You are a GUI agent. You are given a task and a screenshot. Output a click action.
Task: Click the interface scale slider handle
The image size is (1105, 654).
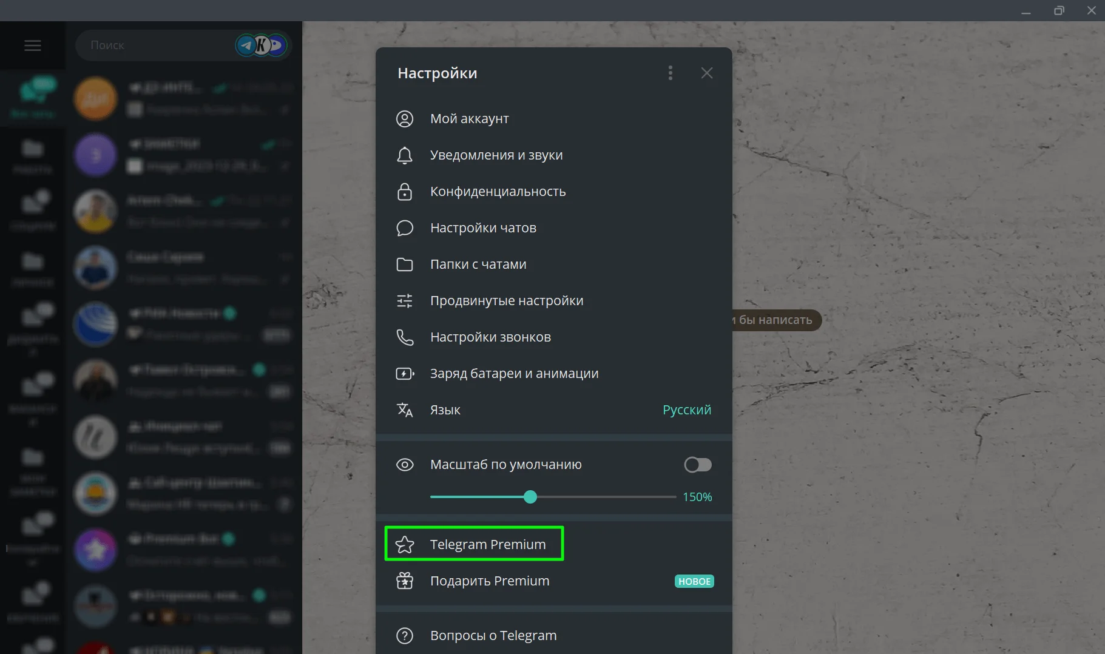(530, 497)
